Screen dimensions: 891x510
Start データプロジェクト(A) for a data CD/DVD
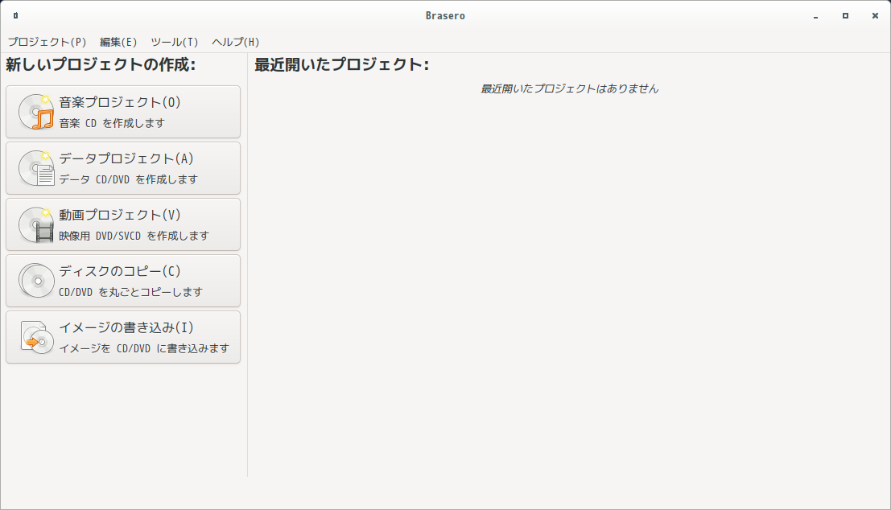[123, 168]
